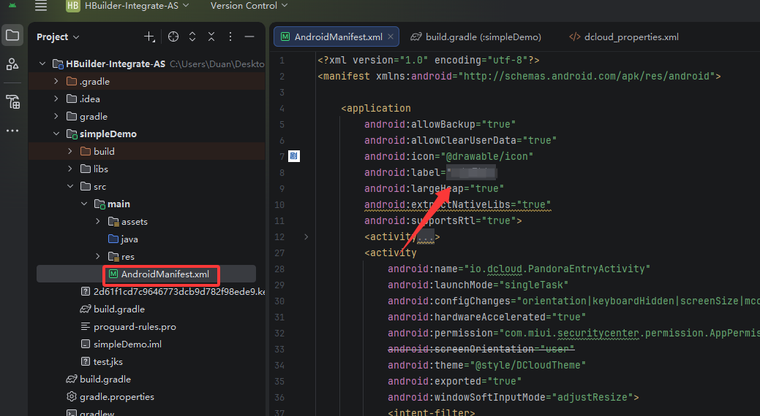Expand the assets folder

99,222
